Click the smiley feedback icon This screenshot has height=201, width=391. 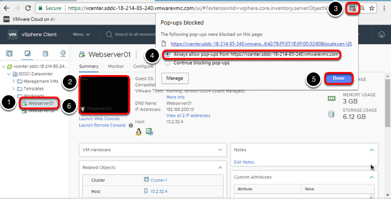point(381,34)
